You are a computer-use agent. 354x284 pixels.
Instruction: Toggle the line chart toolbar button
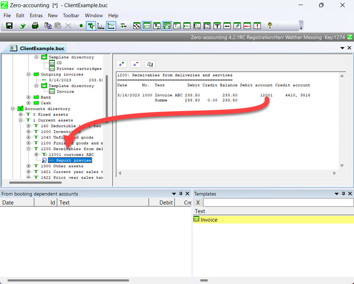click(x=111, y=26)
